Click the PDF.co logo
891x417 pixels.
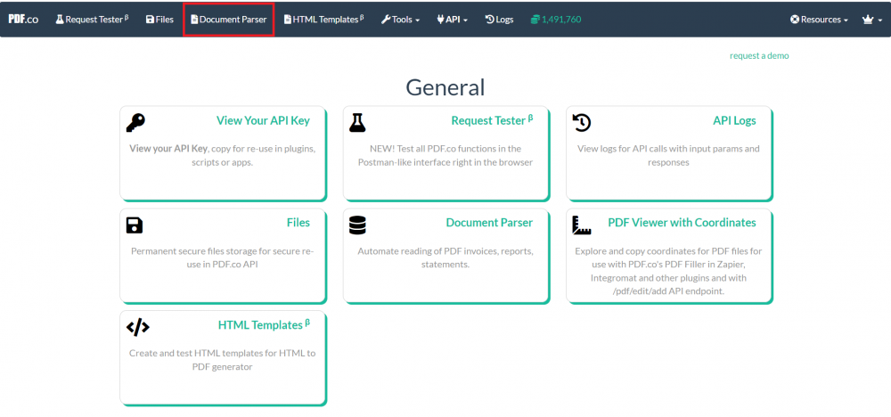pyautogui.click(x=23, y=20)
